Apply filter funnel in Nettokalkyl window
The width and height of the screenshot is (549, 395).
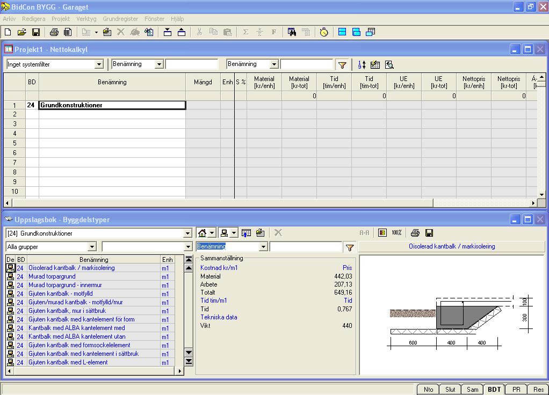[342, 65]
